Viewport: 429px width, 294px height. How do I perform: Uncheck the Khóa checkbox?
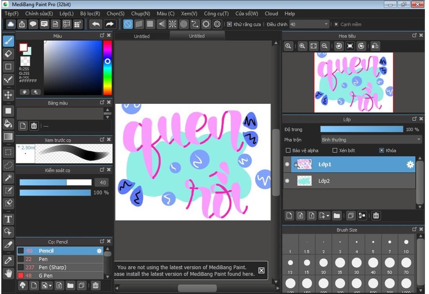point(381,150)
